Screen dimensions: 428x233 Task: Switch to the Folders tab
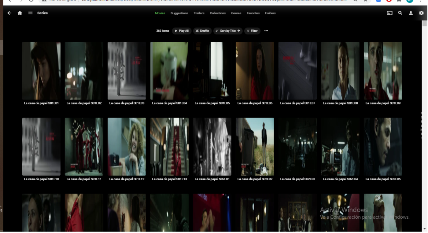point(270,13)
